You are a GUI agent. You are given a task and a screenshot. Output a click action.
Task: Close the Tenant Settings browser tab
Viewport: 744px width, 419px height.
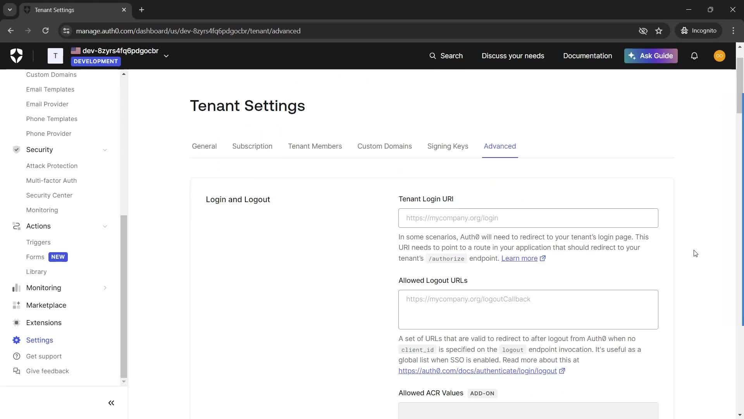pos(124,10)
